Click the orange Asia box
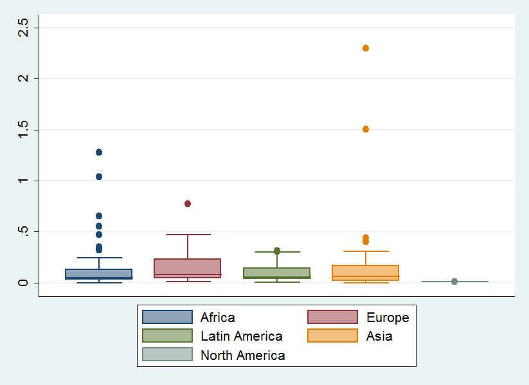Viewport: 529px width, 385px height. (x=366, y=273)
